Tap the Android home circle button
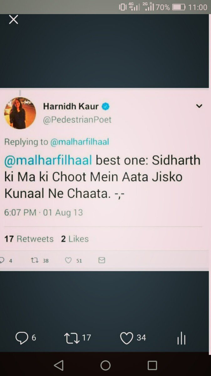The width and height of the screenshot is (211, 376). pos(105,365)
